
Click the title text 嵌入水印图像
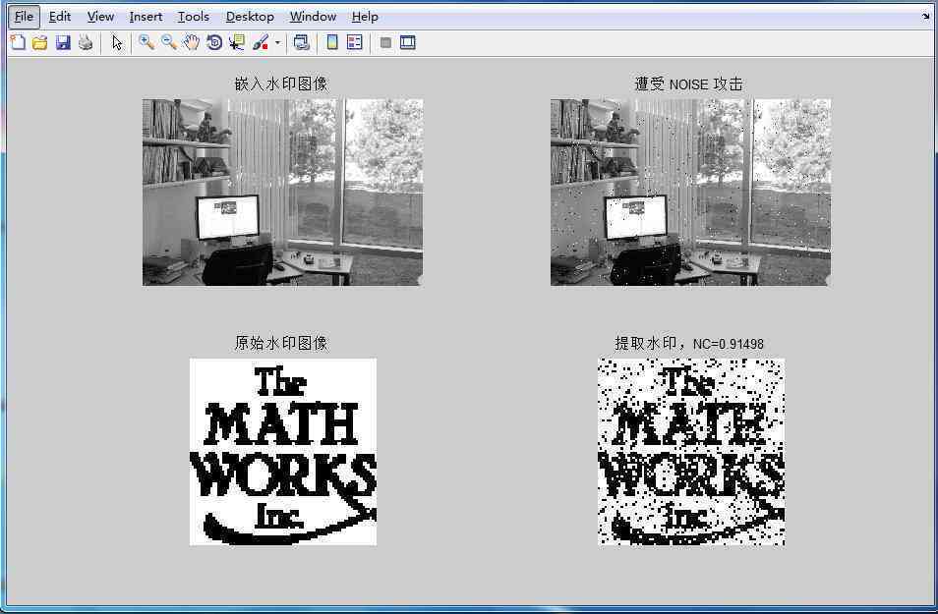pos(281,84)
